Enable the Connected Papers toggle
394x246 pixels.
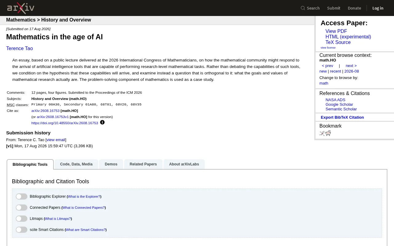[22, 208]
